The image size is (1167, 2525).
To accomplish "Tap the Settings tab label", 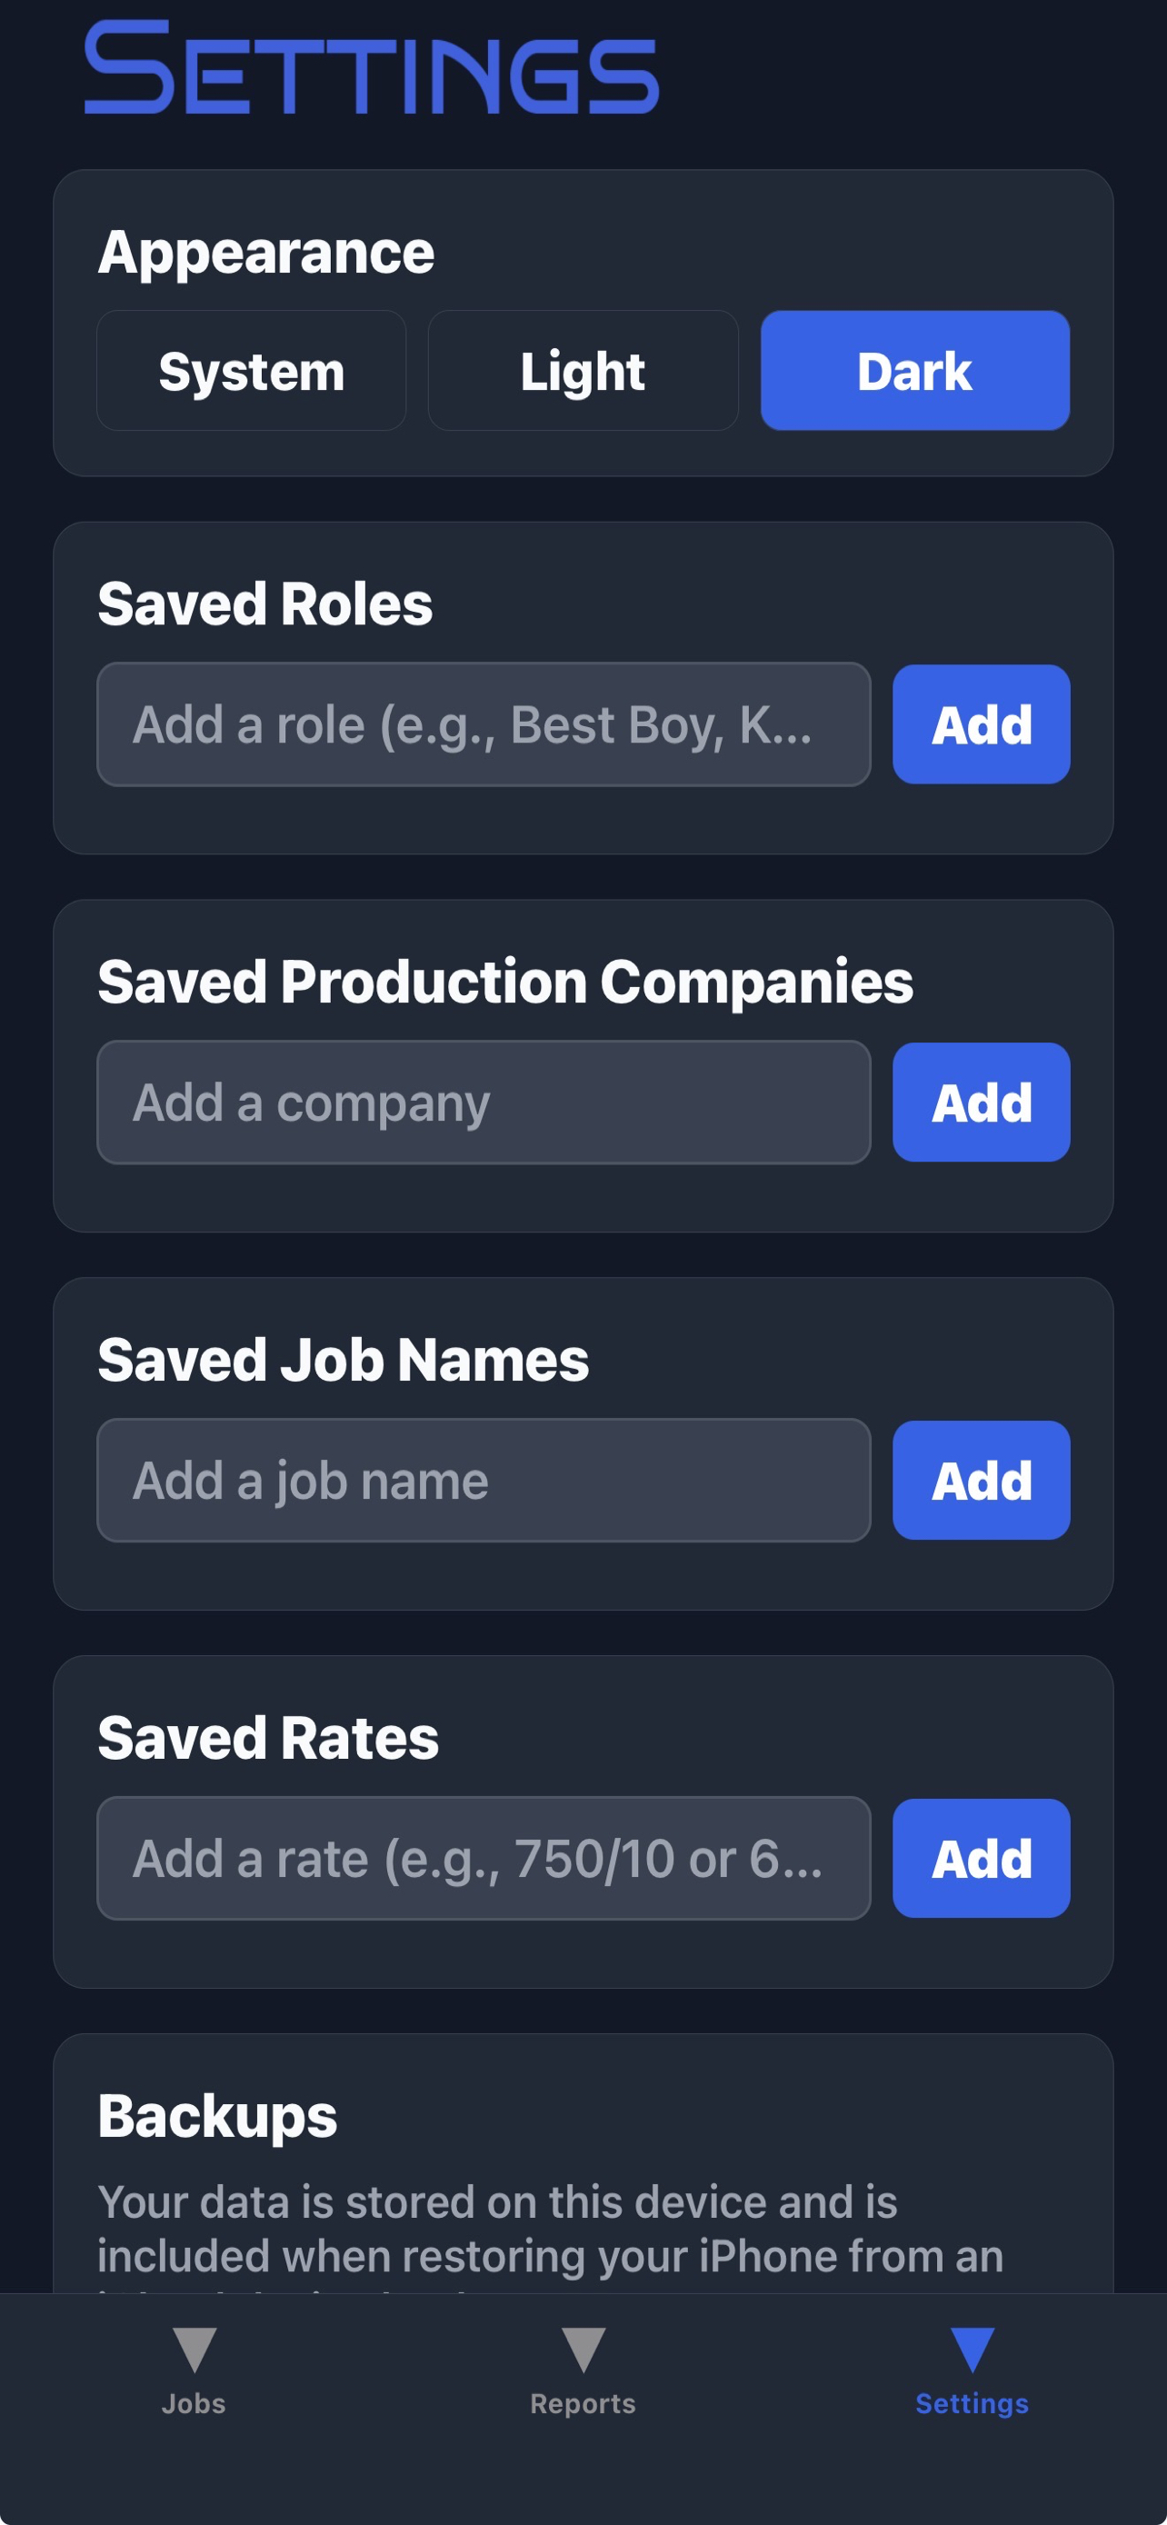I will coord(972,2403).
